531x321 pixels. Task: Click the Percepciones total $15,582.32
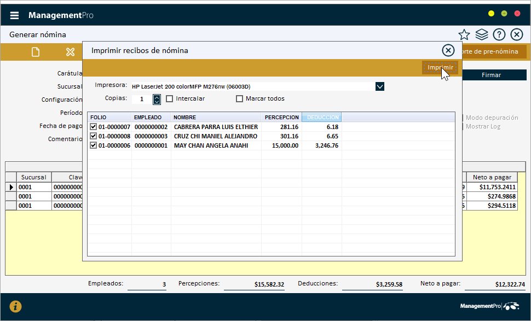click(254, 284)
